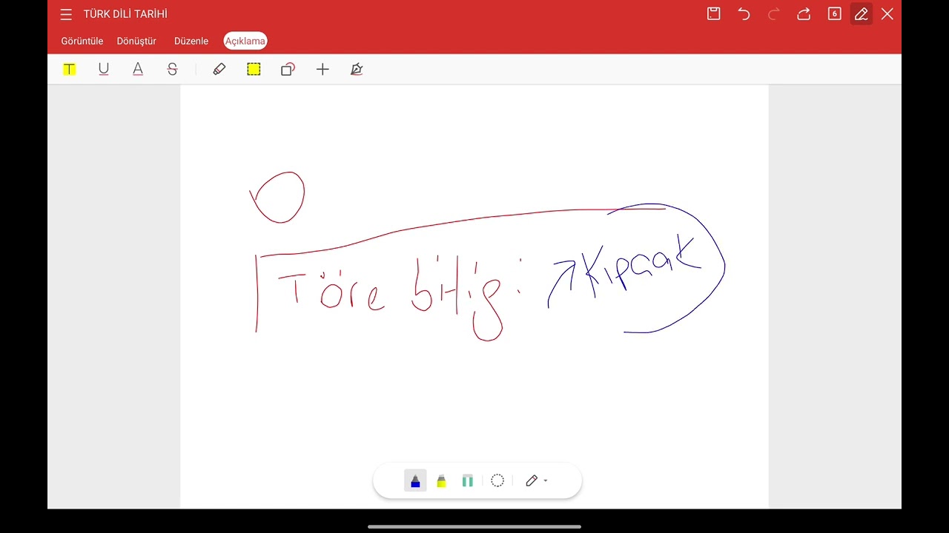Open the hamburger menu
This screenshot has height=533, width=949.
tap(66, 14)
